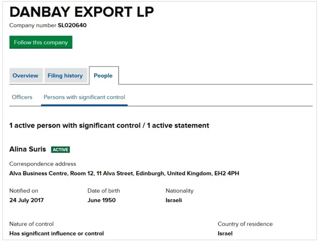
Task: Select Persons with significant control sub-tab
Action: (84, 97)
